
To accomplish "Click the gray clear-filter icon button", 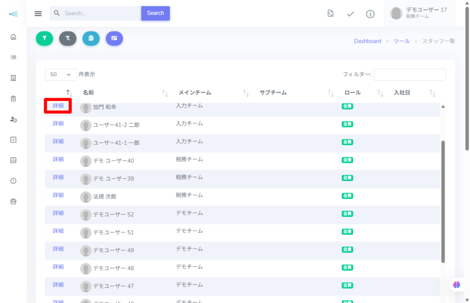I will 67,39.
